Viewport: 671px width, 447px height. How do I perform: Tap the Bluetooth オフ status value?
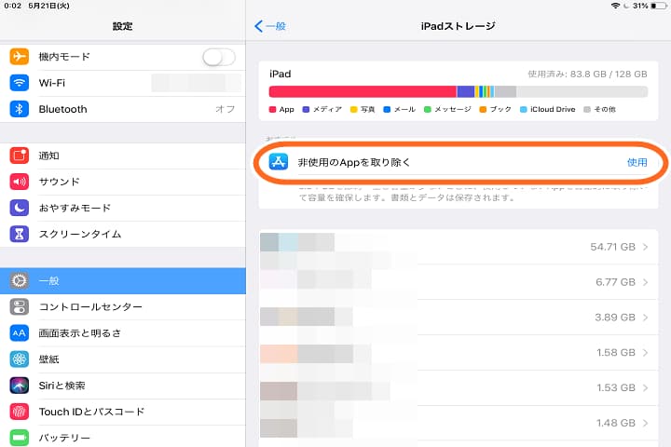click(x=226, y=109)
